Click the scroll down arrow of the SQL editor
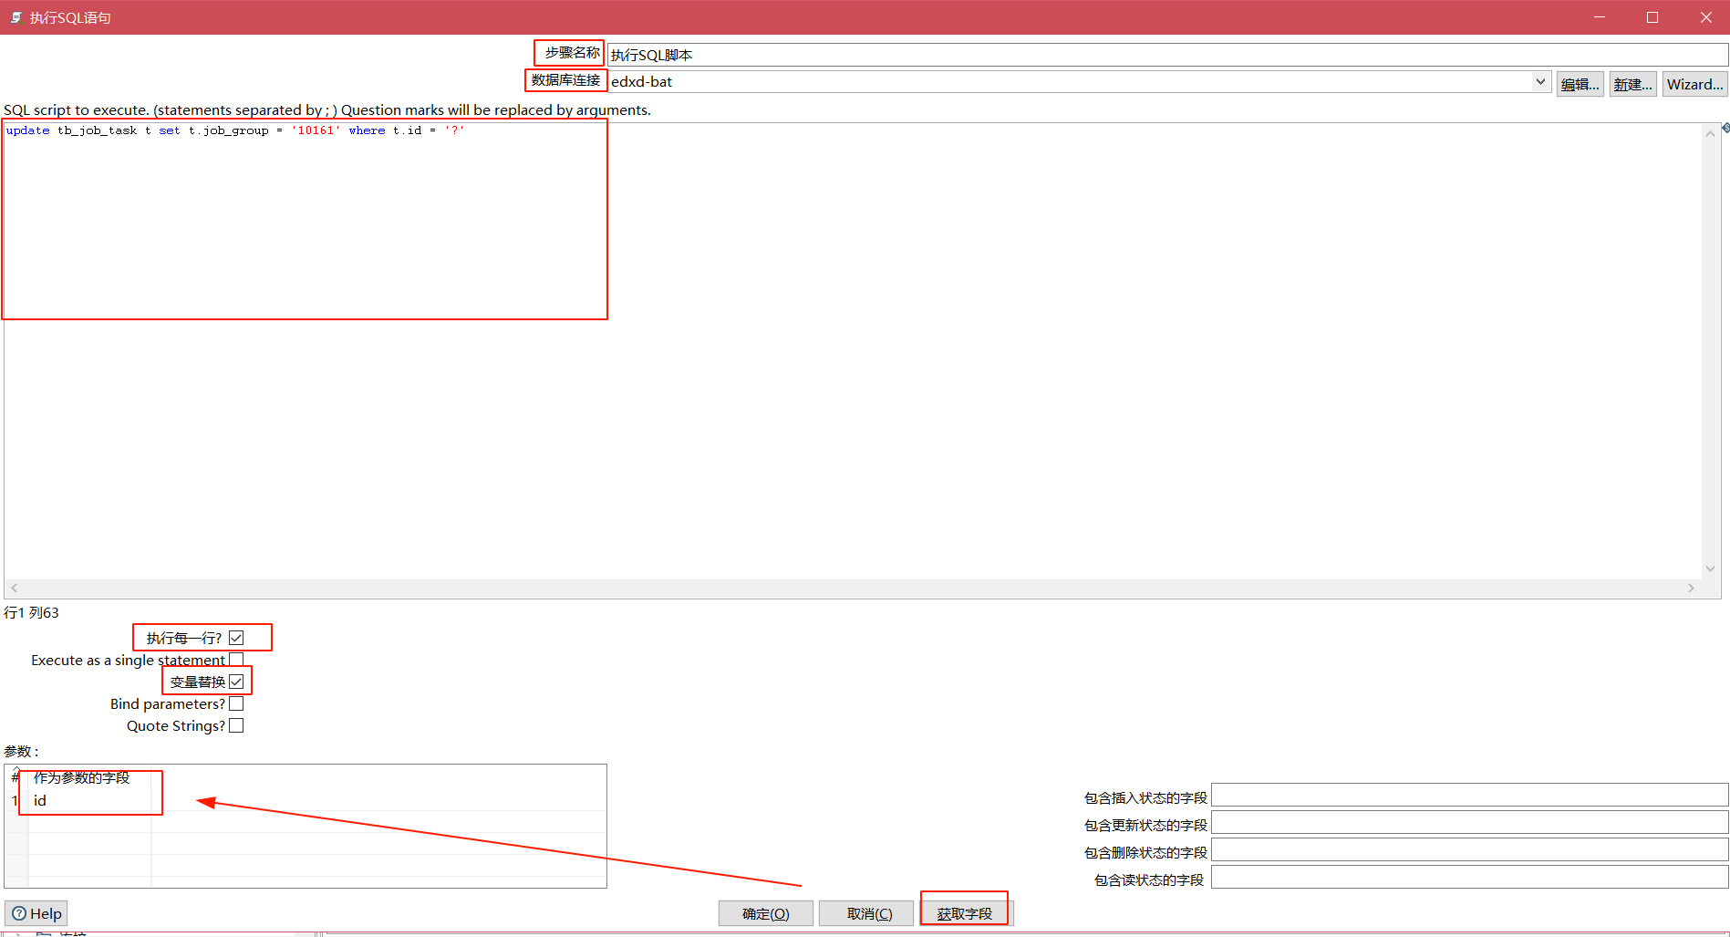Screen dimensions: 1730x937 pos(1710,568)
